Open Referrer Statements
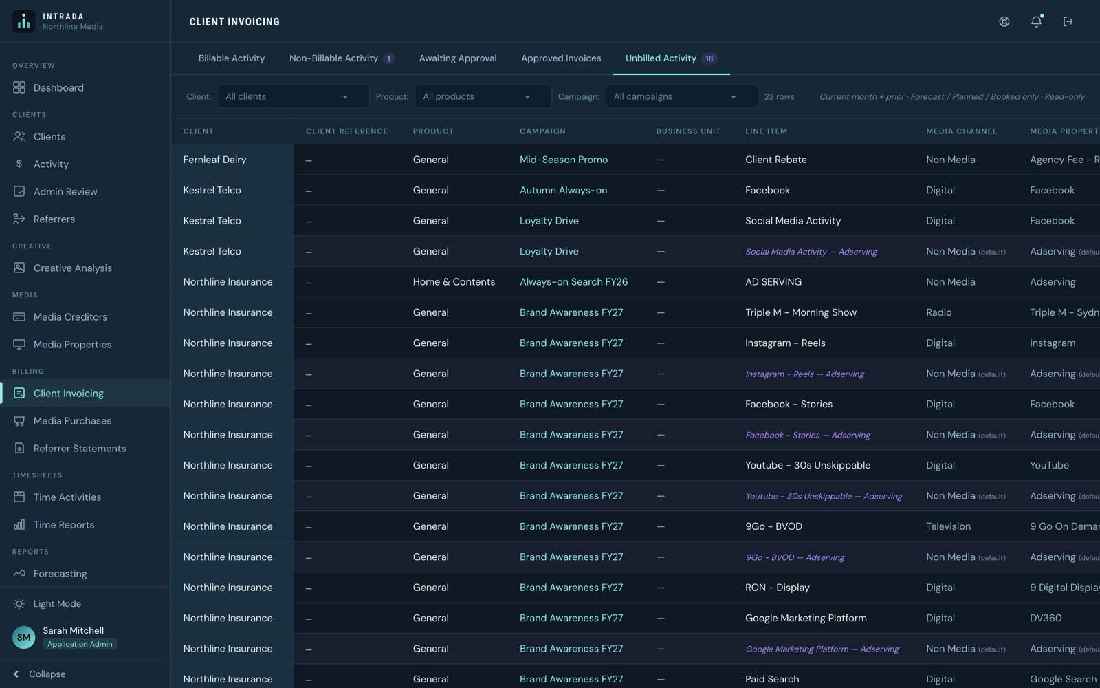 click(x=85, y=448)
